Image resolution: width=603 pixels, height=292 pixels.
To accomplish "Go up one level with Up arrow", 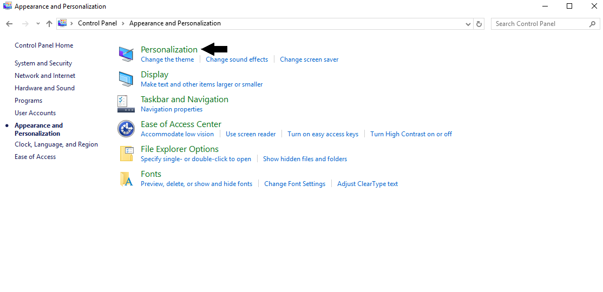I will pyautogui.click(x=49, y=24).
